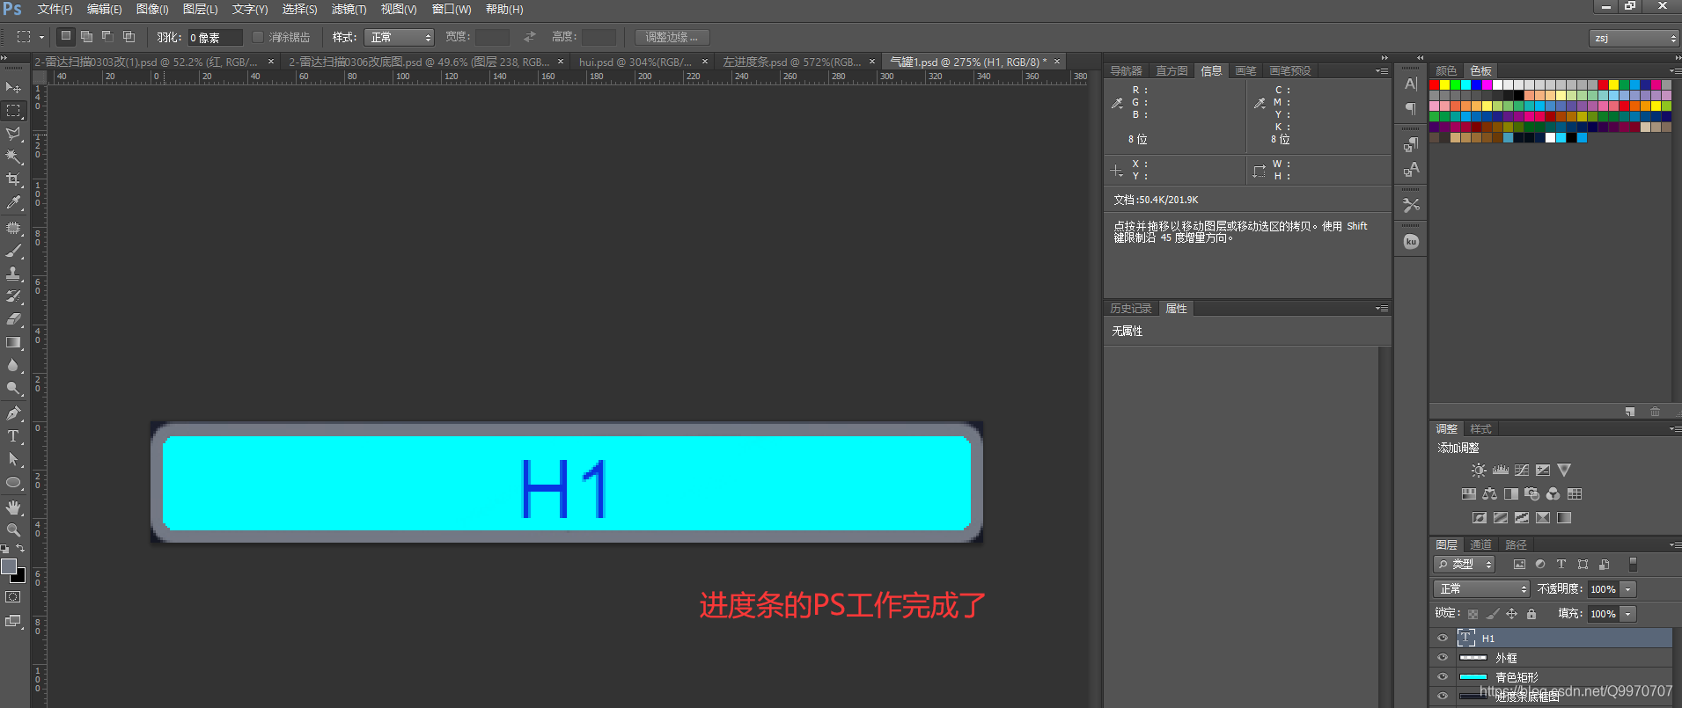1682x708 pixels.
Task: Select the Brush tool
Action: point(13,251)
